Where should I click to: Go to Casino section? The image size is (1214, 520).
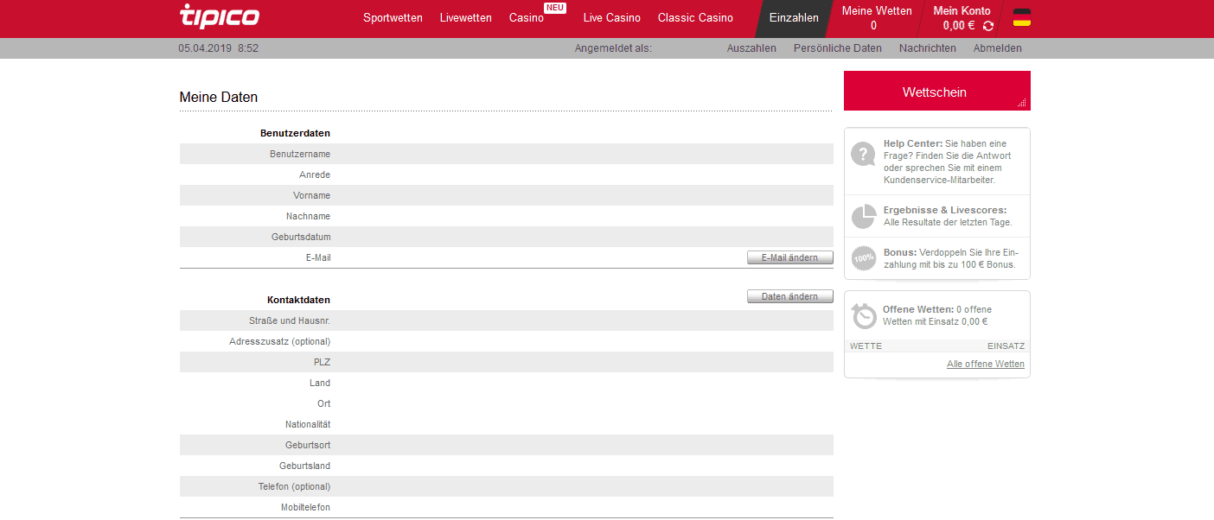pos(526,17)
